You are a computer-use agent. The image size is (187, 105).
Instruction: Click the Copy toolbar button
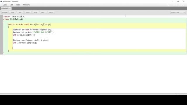point(28,13)
